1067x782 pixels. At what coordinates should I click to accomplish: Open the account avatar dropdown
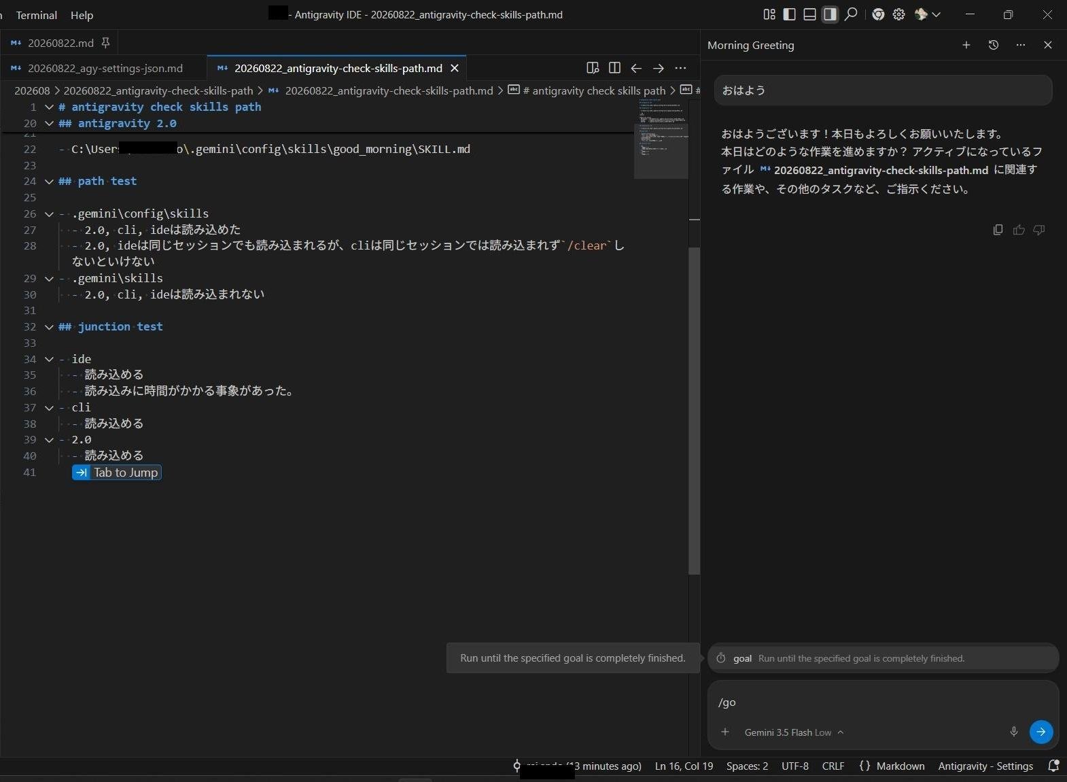[928, 14]
